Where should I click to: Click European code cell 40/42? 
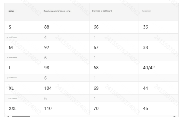click(x=149, y=68)
